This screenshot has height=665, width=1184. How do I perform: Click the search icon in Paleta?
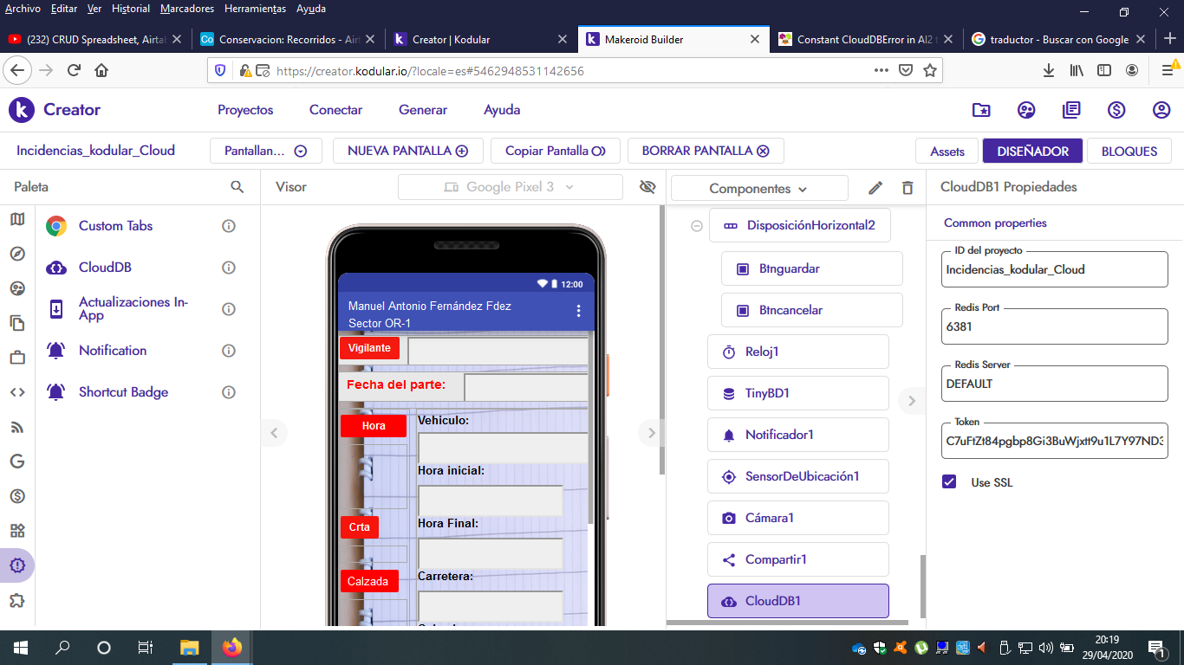(237, 187)
